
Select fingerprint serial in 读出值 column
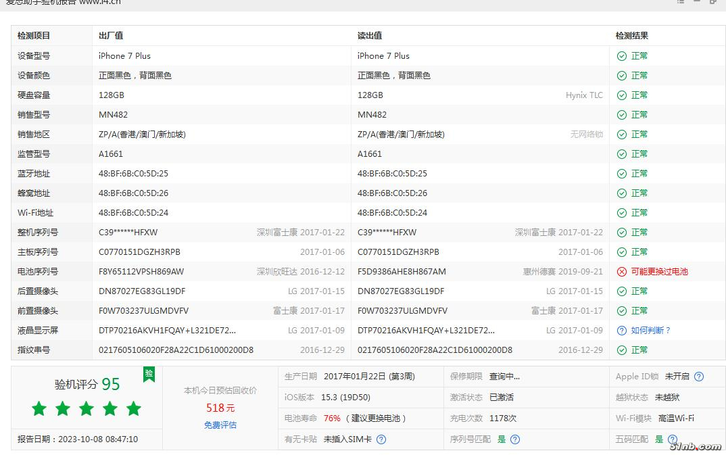pos(435,350)
